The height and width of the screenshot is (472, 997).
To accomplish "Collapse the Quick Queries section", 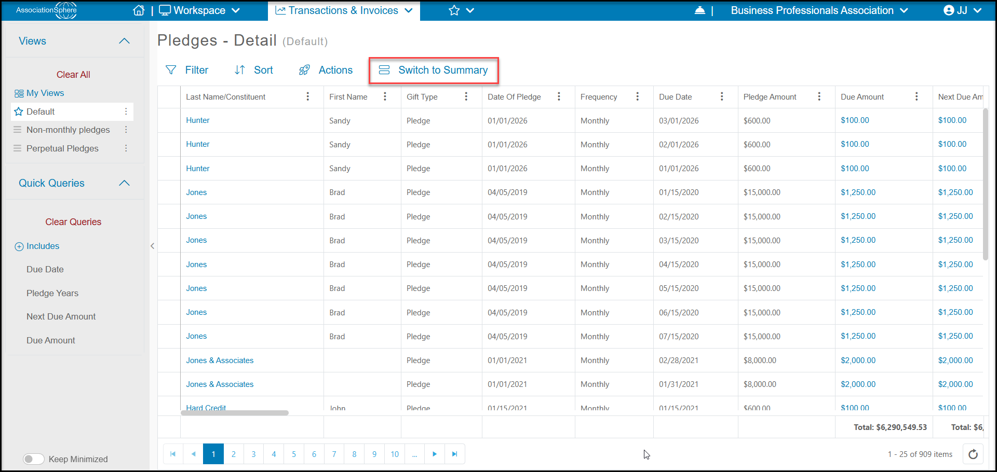I will [124, 183].
